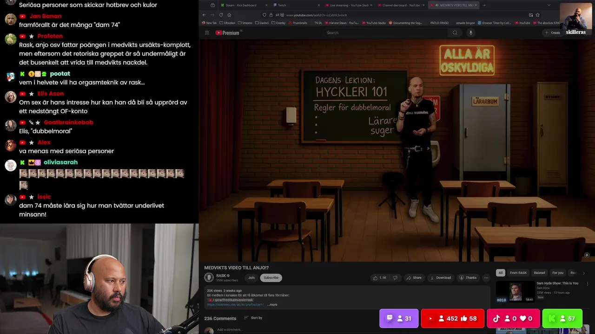Select the 'For you' filter chip

(558, 273)
